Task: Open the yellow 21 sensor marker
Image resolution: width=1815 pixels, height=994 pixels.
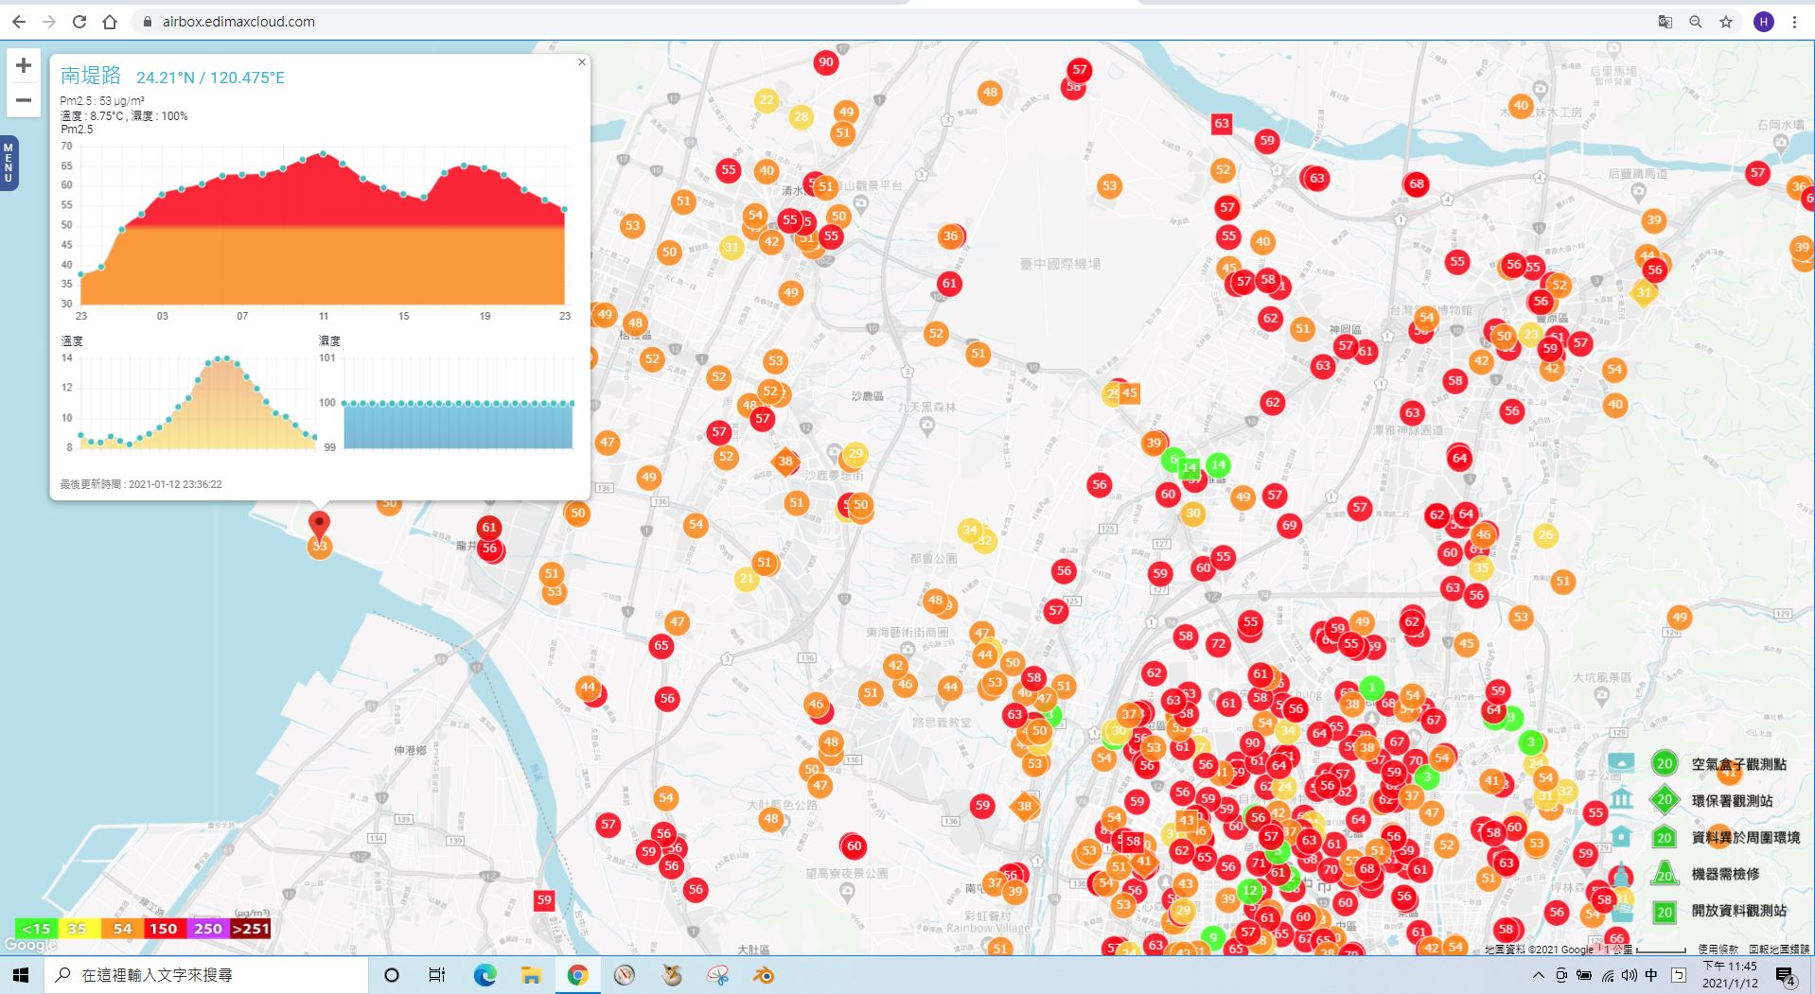Action: 747,579
